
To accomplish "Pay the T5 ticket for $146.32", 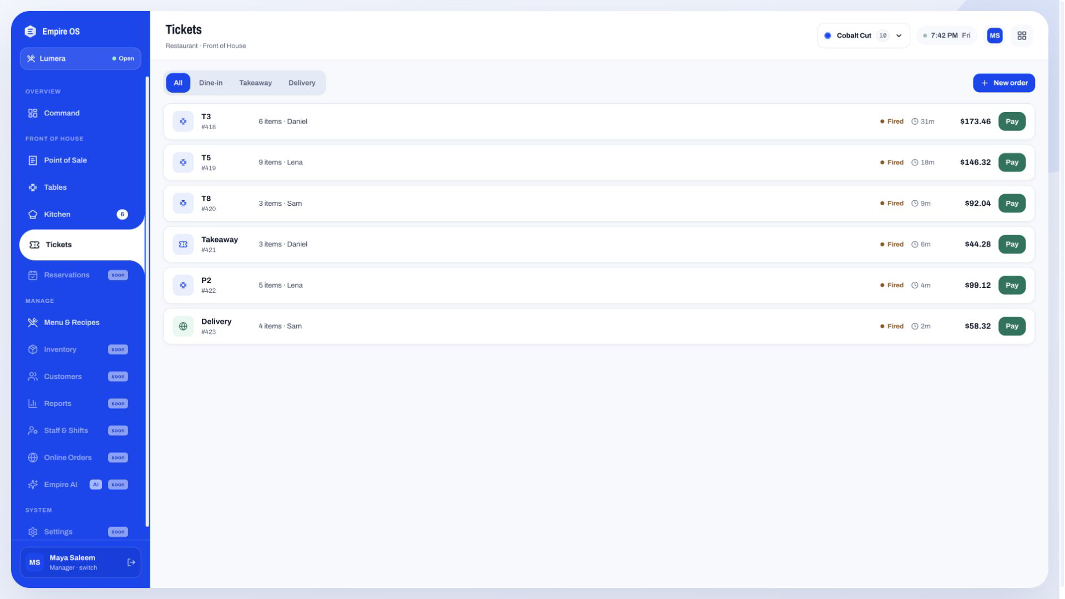I will (x=1012, y=163).
